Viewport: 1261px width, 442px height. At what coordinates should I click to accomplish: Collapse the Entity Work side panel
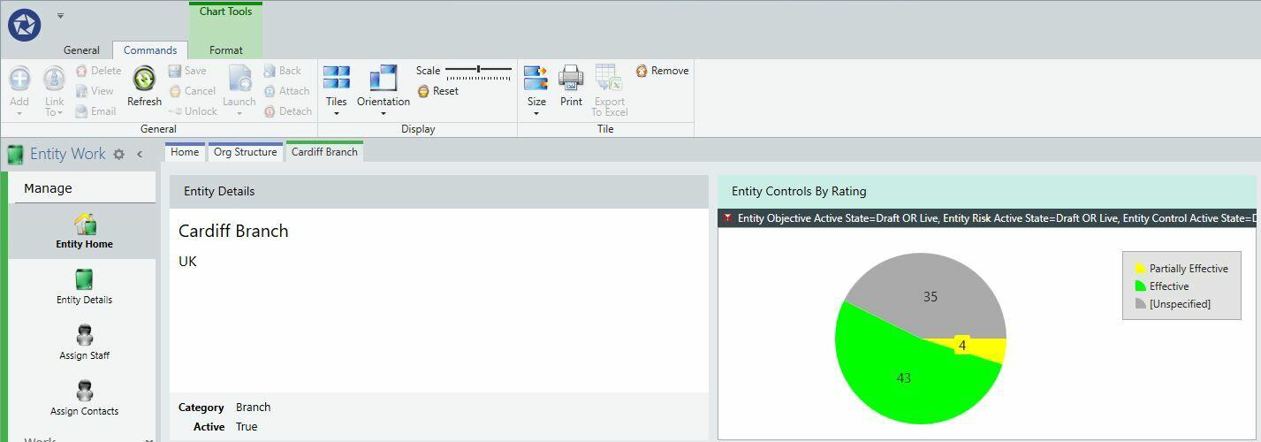[140, 154]
